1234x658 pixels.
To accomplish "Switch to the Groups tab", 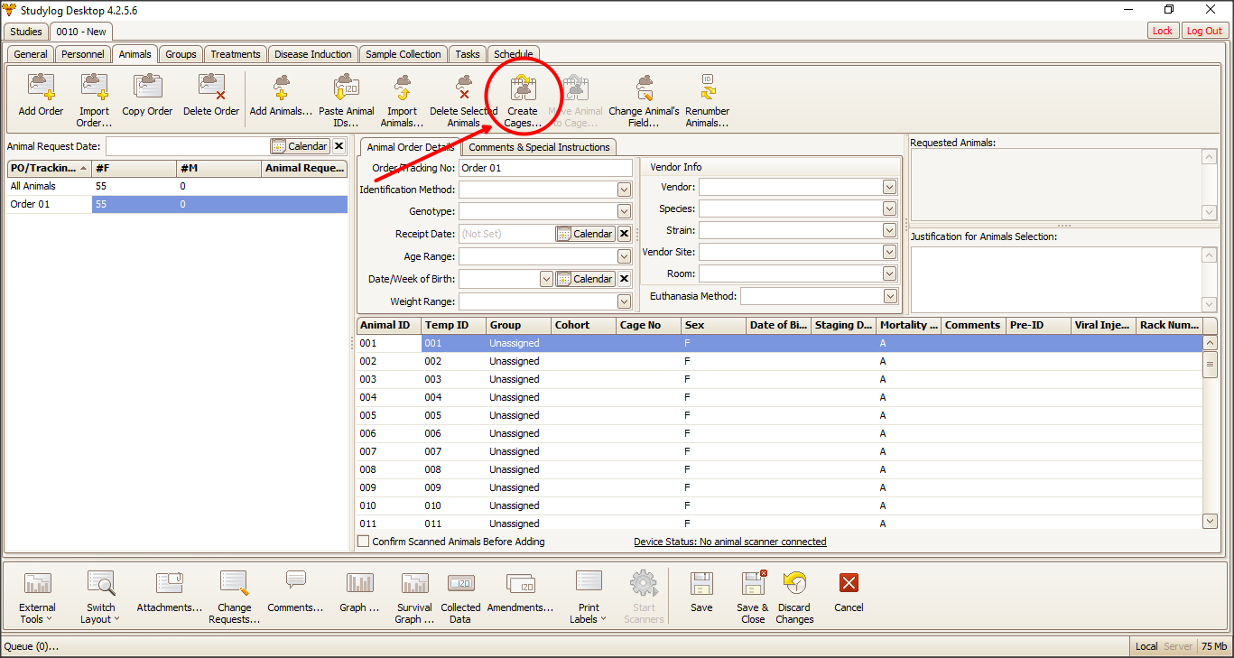I will point(181,54).
